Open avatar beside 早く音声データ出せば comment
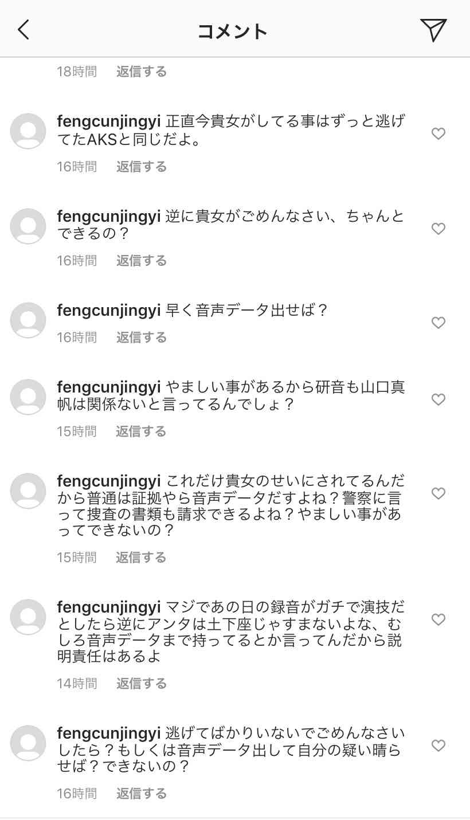This screenshot has height=820, width=470. [x=28, y=320]
